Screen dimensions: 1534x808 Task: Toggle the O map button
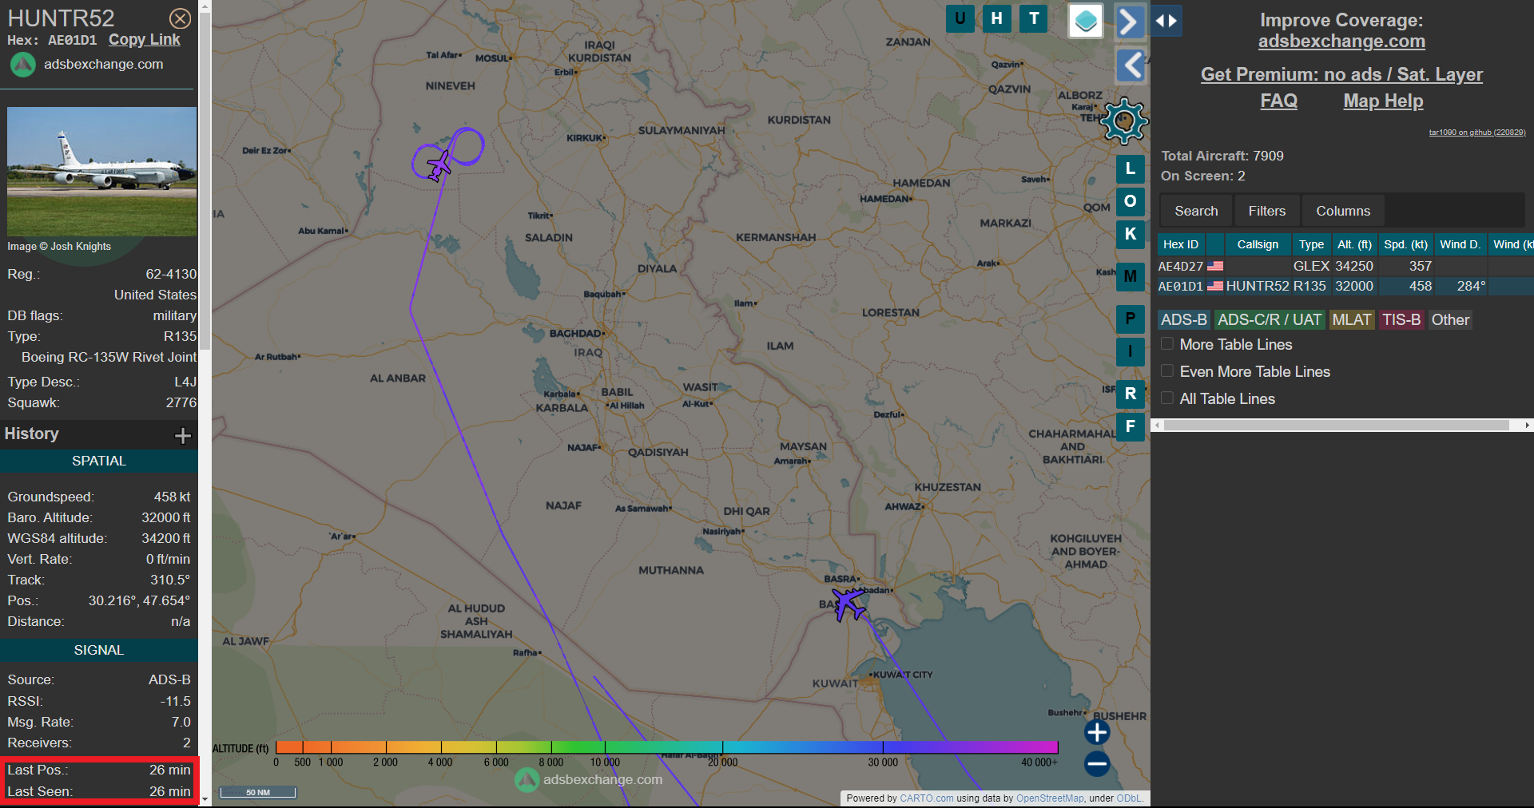click(x=1130, y=201)
